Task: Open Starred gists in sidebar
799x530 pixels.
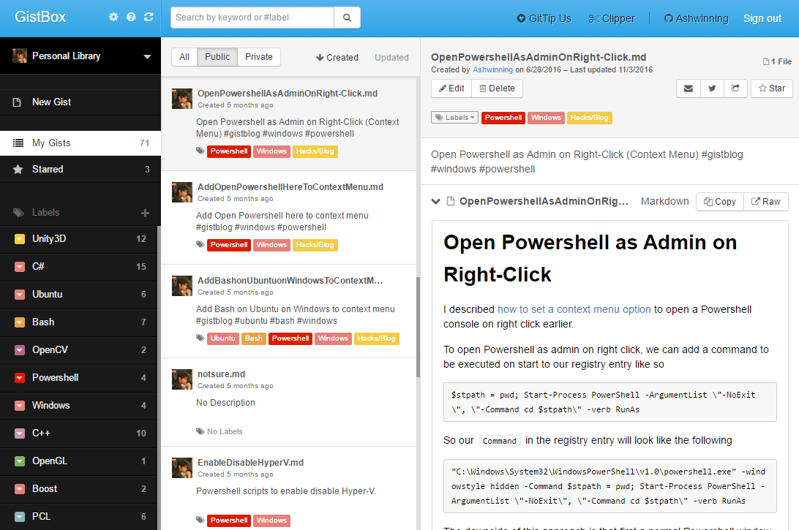Action: (48, 169)
